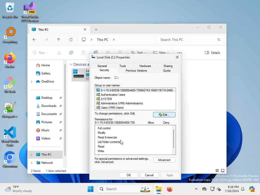Open the weather widget showing 79°F
This screenshot has height=195, width=260.
point(18,189)
